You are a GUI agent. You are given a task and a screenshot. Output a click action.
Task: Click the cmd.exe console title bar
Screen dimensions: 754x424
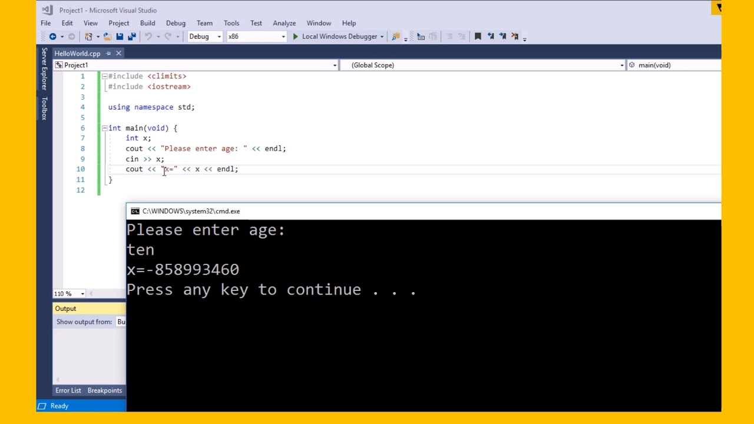pyautogui.click(x=424, y=211)
